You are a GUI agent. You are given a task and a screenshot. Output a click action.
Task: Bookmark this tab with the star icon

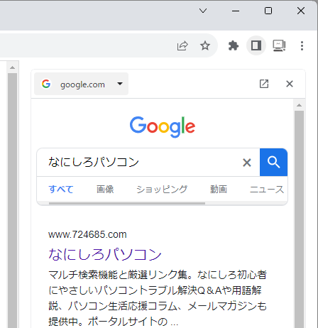(x=205, y=45)
